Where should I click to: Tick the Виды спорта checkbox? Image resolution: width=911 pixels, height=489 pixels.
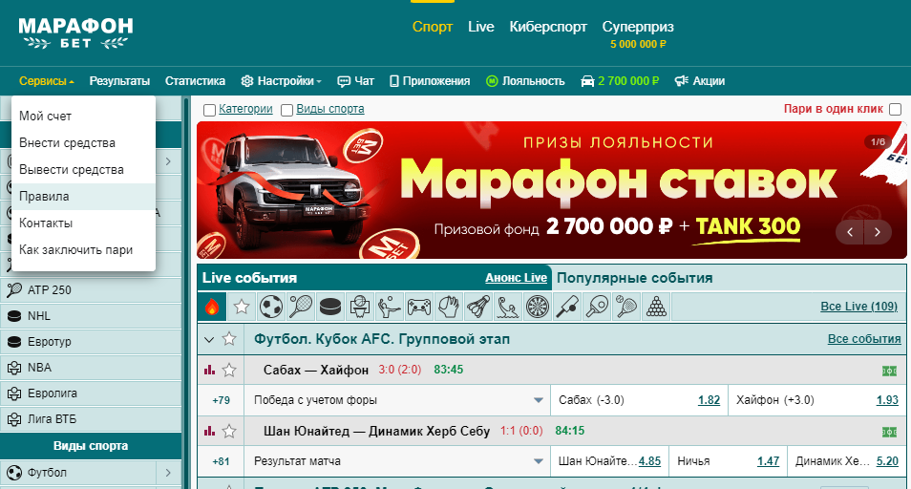[x=287, y=110]
